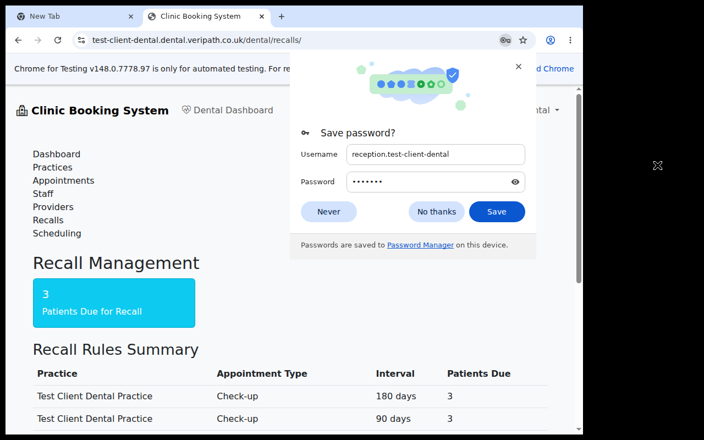Open the Chrome three-dot menu
Image resolution: width=704 pixels, height=440 pixels.
570,40
